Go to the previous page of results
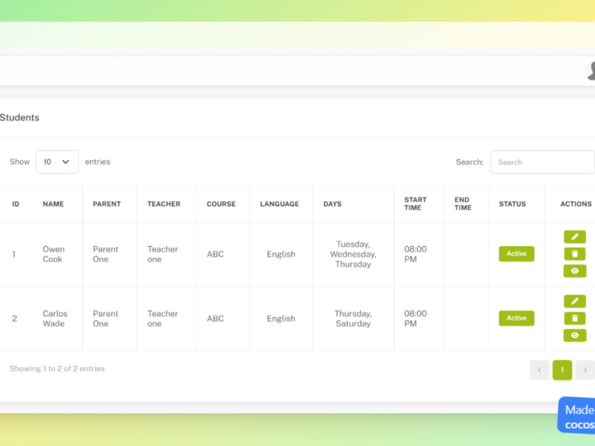595x446 pixels. pos(539,370)
